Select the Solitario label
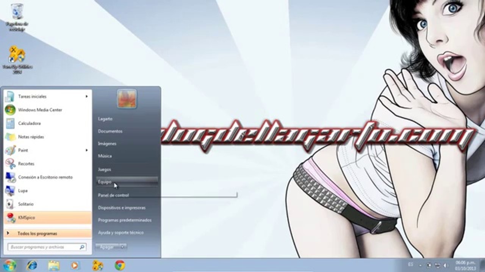The width and height of the screenshot is (485, 272). click(x=26, y=204)
